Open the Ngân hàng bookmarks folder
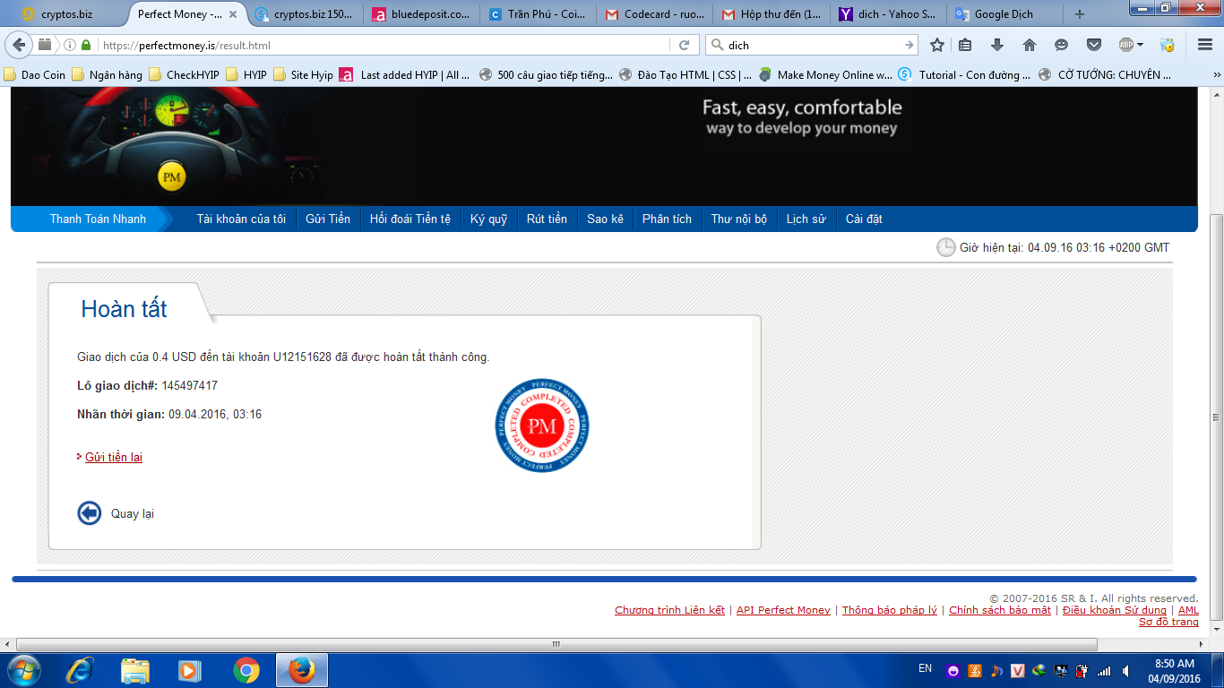 click(x=108, y=75)
